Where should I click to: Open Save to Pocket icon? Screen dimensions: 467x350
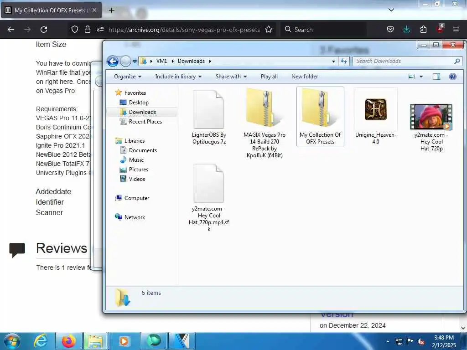click(390, 30)
